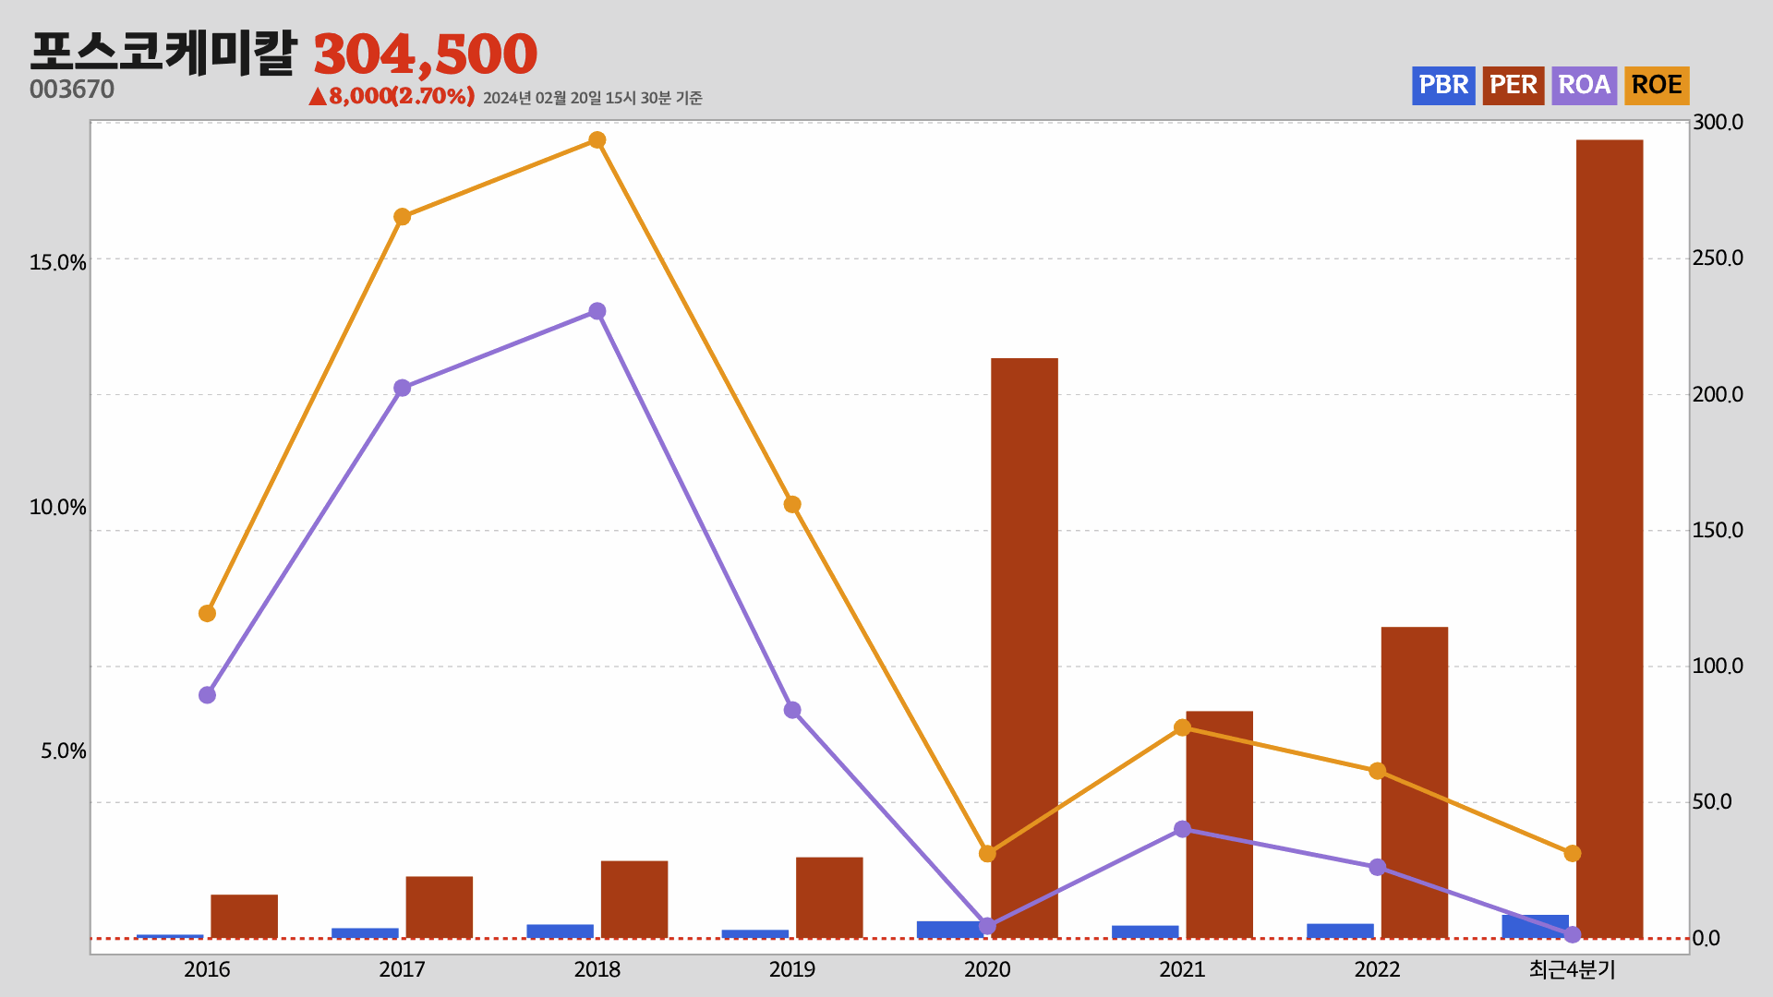
Task: Click the 0.0 right axis label
Action: [x=1707, y=939]
